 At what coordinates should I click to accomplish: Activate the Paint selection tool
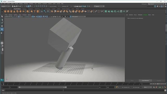(2, 23)
